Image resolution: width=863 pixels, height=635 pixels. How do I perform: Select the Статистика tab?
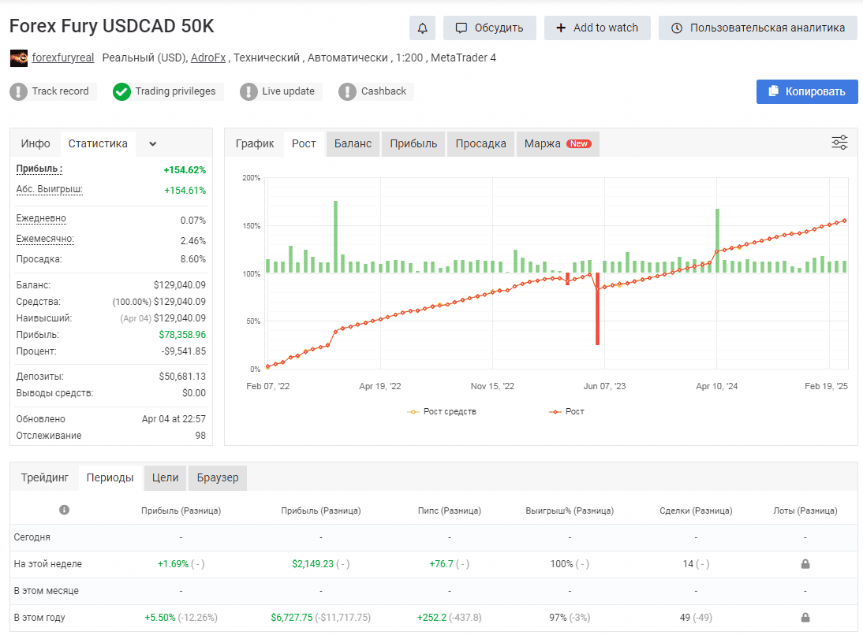pyautogui.click(x=98, y=144)
